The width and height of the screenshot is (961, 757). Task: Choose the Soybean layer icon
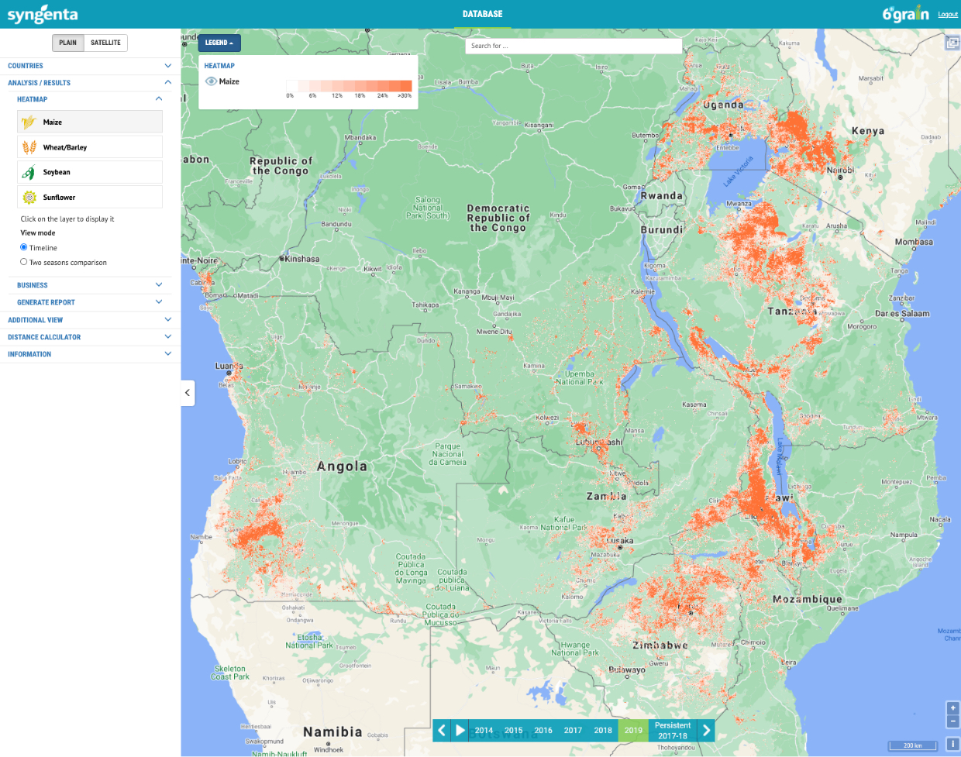click(x=29, y=172)
